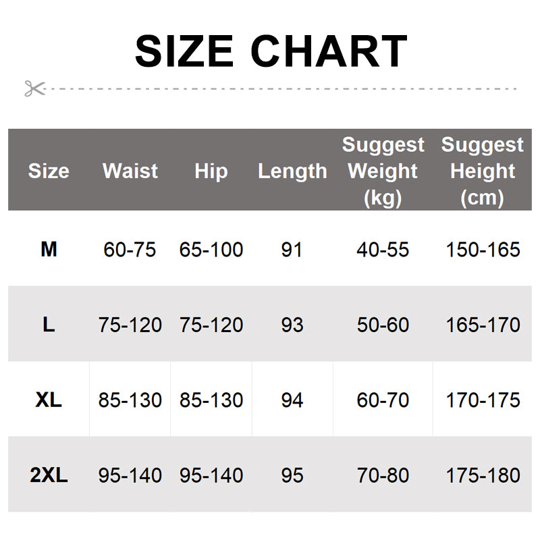Screen dimensions: 540x540
Task: Select the 175-180 suggested height for 2XL
Action: click(x=483, y=475)
